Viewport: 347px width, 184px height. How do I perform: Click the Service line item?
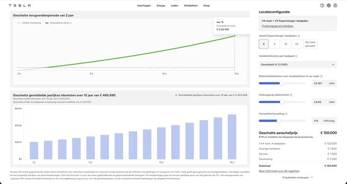pos(263,154)
